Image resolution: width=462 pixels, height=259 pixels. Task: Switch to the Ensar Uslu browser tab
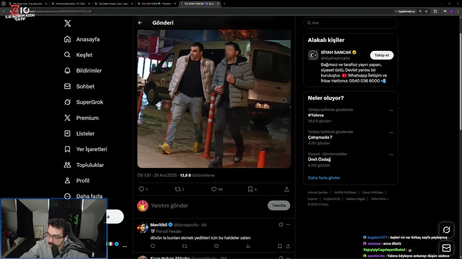coord(28,4)
